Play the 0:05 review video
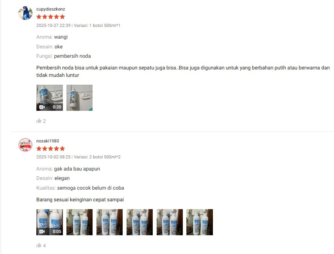This screenshot has width=334, height=254. coord(50,222)
